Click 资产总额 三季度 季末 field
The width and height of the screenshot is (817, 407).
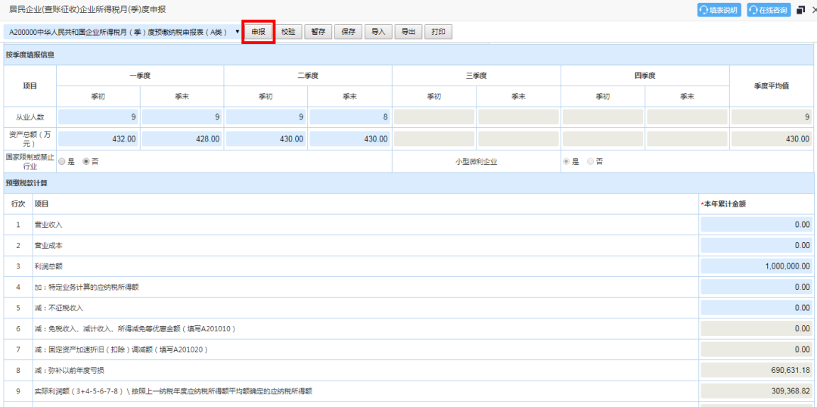tap(518, 138)
